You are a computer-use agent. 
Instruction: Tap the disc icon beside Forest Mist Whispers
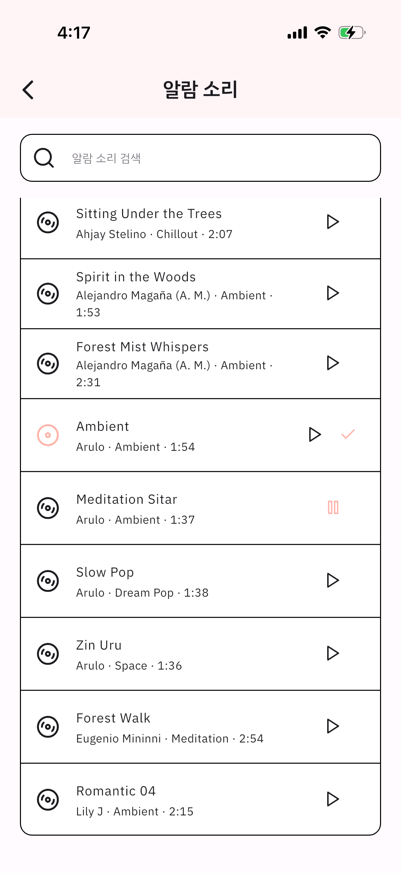click(48, 363)
